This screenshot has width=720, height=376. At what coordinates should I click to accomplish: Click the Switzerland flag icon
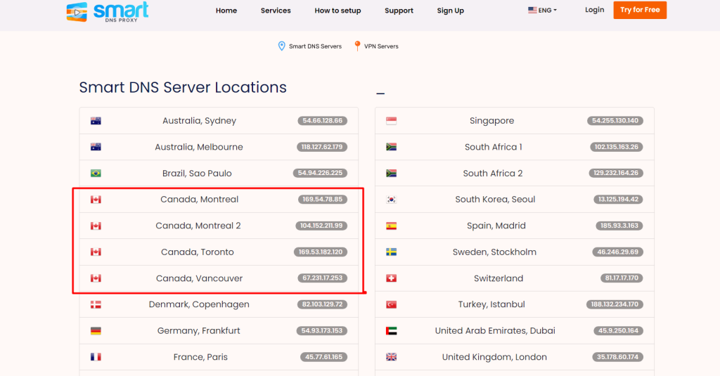coord(391,278)
